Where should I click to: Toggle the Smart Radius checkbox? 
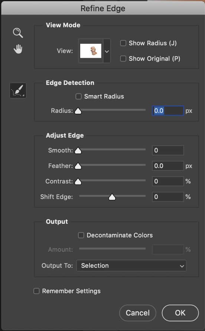(x=78, y=96)
